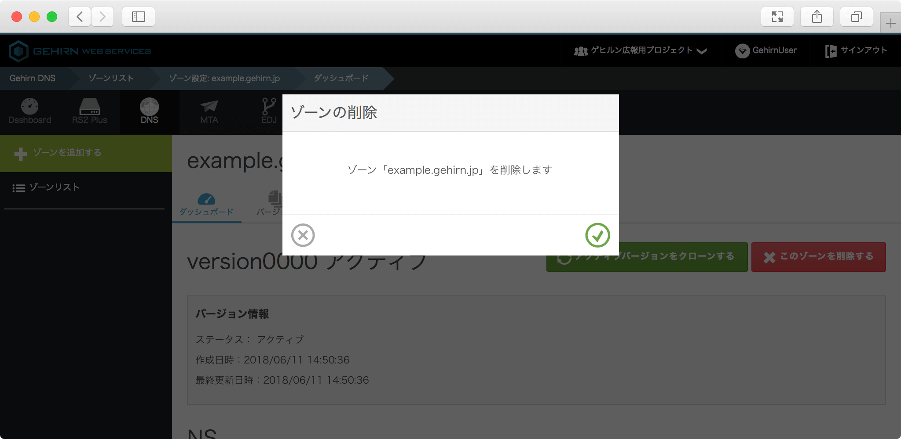Switch to the ダッシュボード tab

point(206,205)
